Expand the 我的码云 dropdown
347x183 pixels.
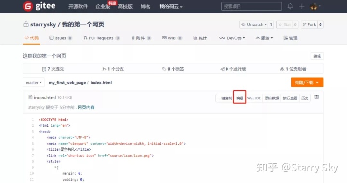coord(171,7)
